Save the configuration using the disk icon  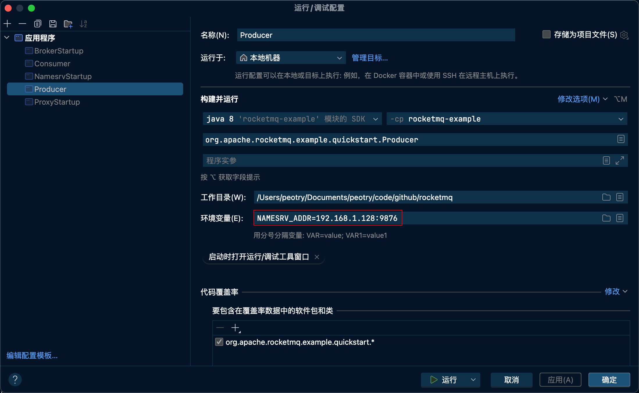[x=53, y=24]
